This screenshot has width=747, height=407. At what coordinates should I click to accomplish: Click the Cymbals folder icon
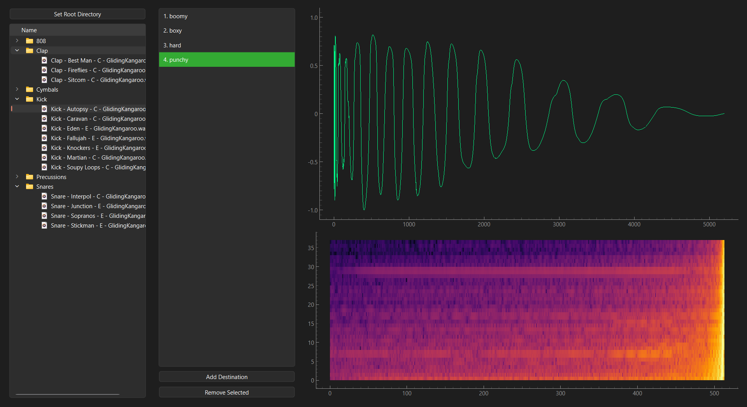point(30,89)
